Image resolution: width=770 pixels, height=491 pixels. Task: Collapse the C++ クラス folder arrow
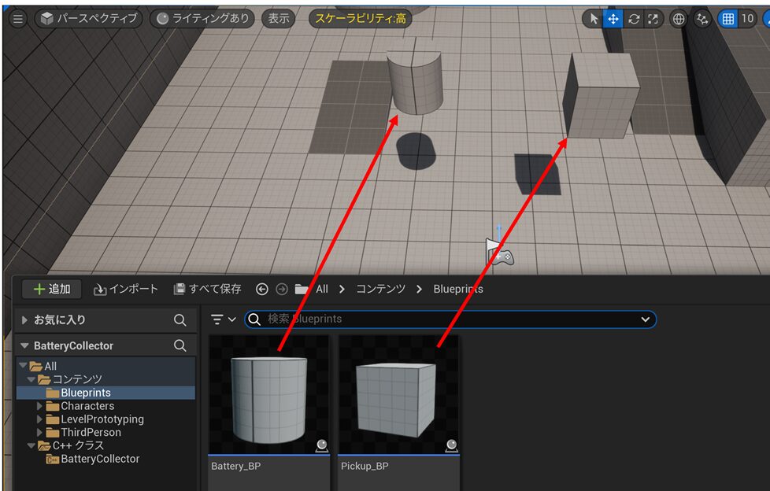(x=31, y=446)
